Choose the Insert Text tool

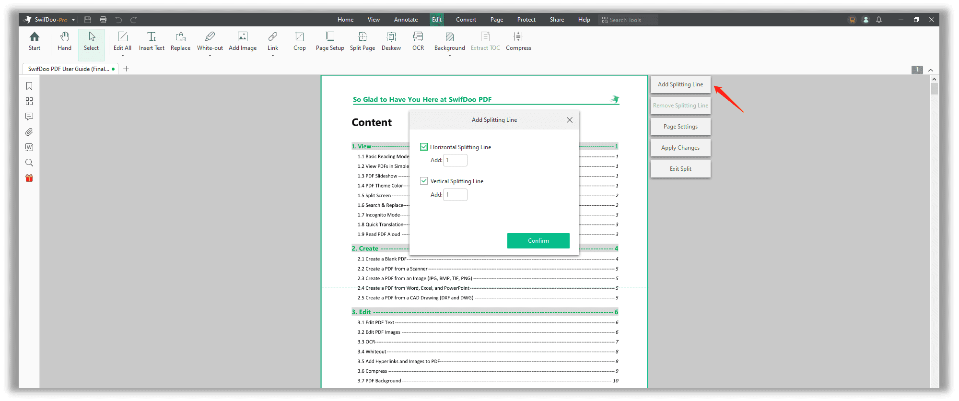(x=152, y=41)
